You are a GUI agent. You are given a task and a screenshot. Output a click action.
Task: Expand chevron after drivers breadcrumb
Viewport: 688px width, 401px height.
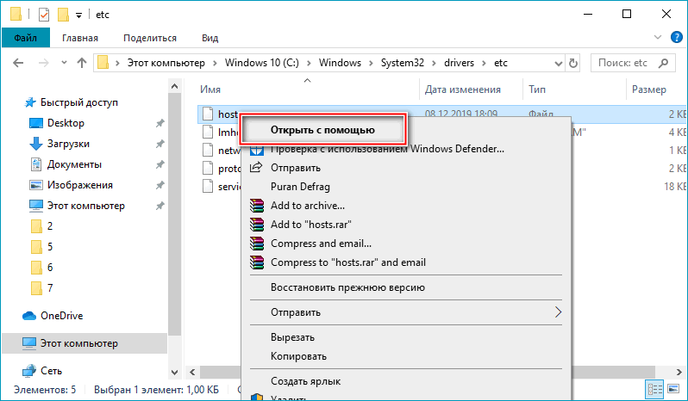click(484, 64)
